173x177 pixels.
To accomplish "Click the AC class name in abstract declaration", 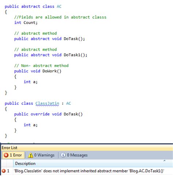I will pos(59,6).
